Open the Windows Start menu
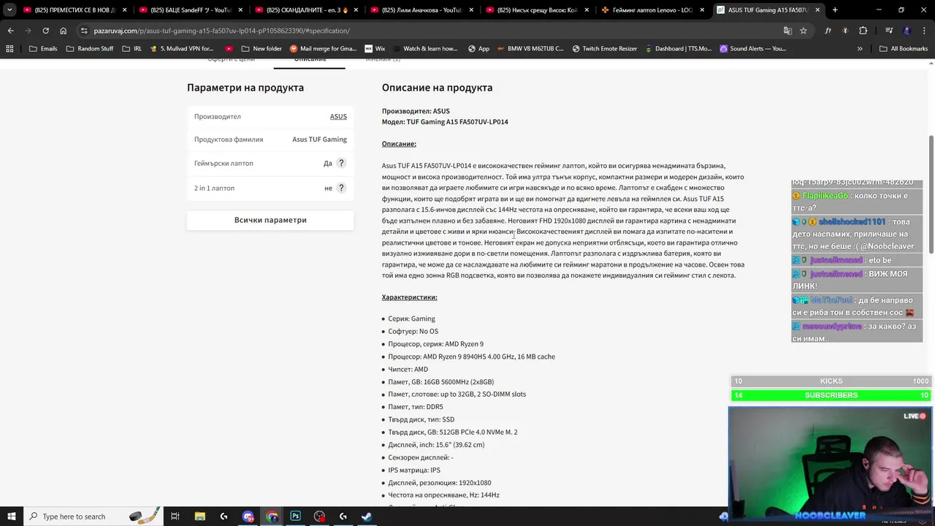935x526 pixels. pos(11,517)
